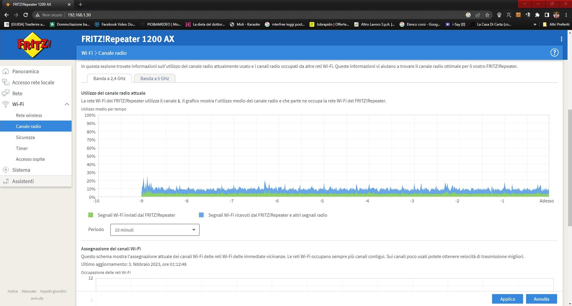Click the Panoramica house icon
The height and width of the screenshot is (306, 572).
pos(6,71)
